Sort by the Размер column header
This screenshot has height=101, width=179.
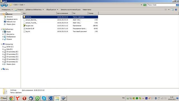coord(93,13)
